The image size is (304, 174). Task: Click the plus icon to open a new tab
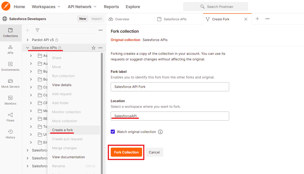click(257, 19)
